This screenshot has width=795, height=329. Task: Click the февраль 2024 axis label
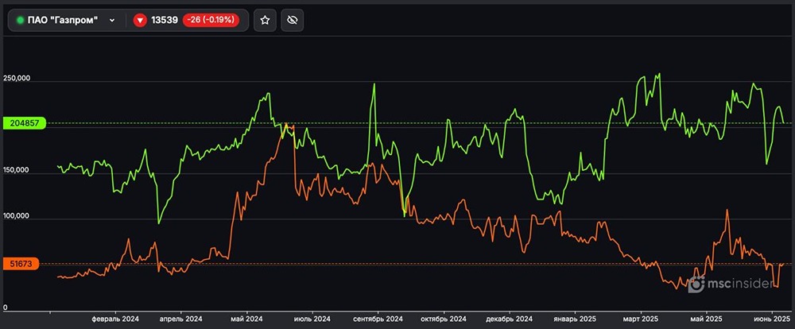115,319
